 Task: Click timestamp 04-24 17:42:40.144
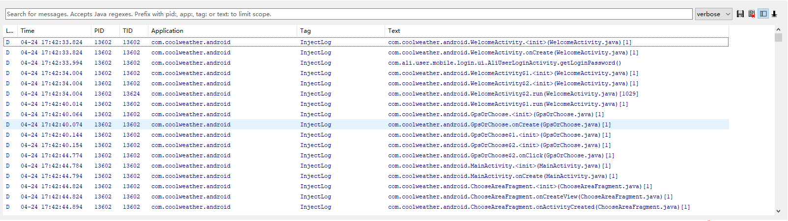click(x=52, y=135)
